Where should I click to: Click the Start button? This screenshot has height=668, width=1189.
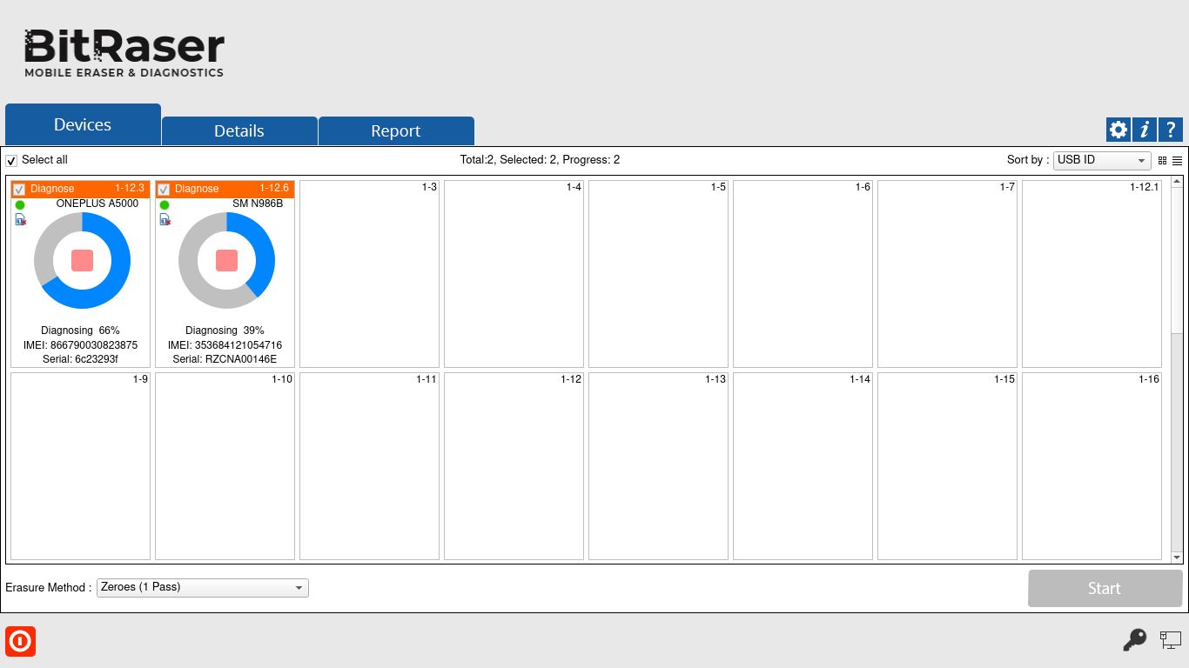(1105, 589)
